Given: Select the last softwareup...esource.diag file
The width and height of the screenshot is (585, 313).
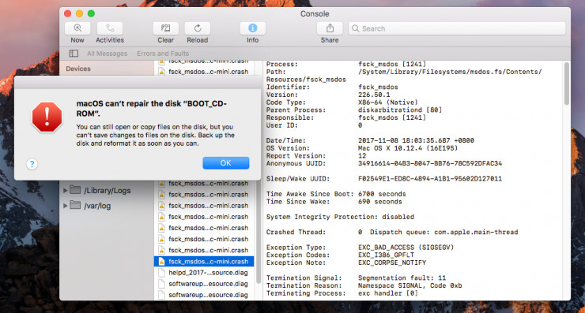Looking at the screenshot, I should pyautogui.click(x=204, y=295).
